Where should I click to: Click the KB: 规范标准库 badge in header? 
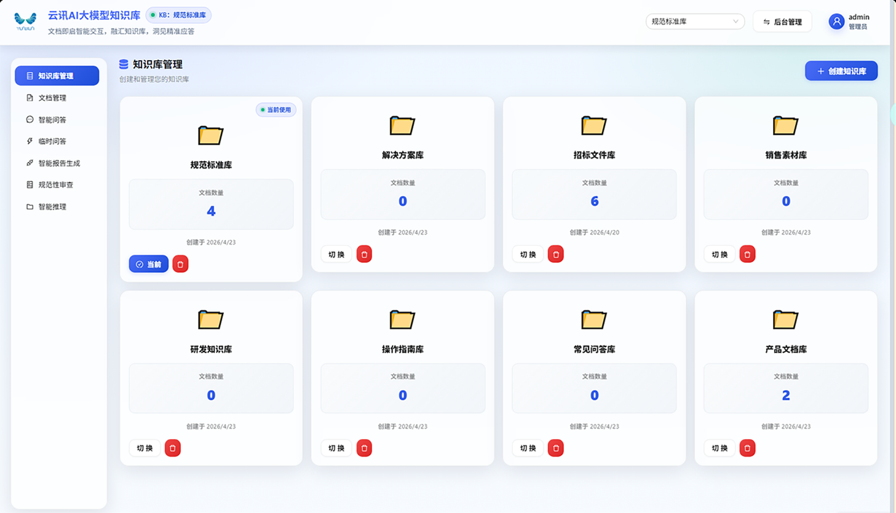point(178,15)
